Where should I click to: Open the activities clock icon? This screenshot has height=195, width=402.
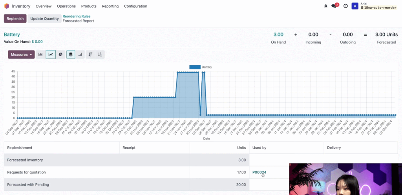[x=345, y=6]
